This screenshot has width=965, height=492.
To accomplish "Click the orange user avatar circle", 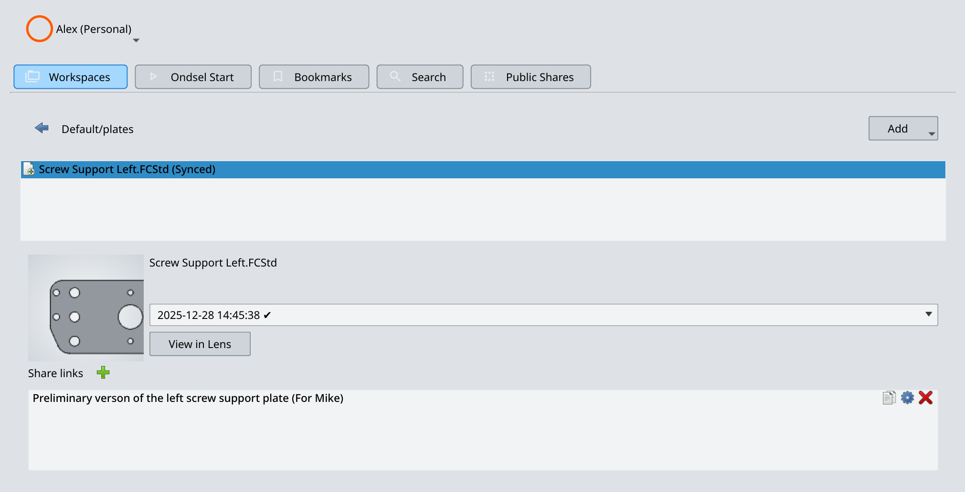I will coord(39,29).
